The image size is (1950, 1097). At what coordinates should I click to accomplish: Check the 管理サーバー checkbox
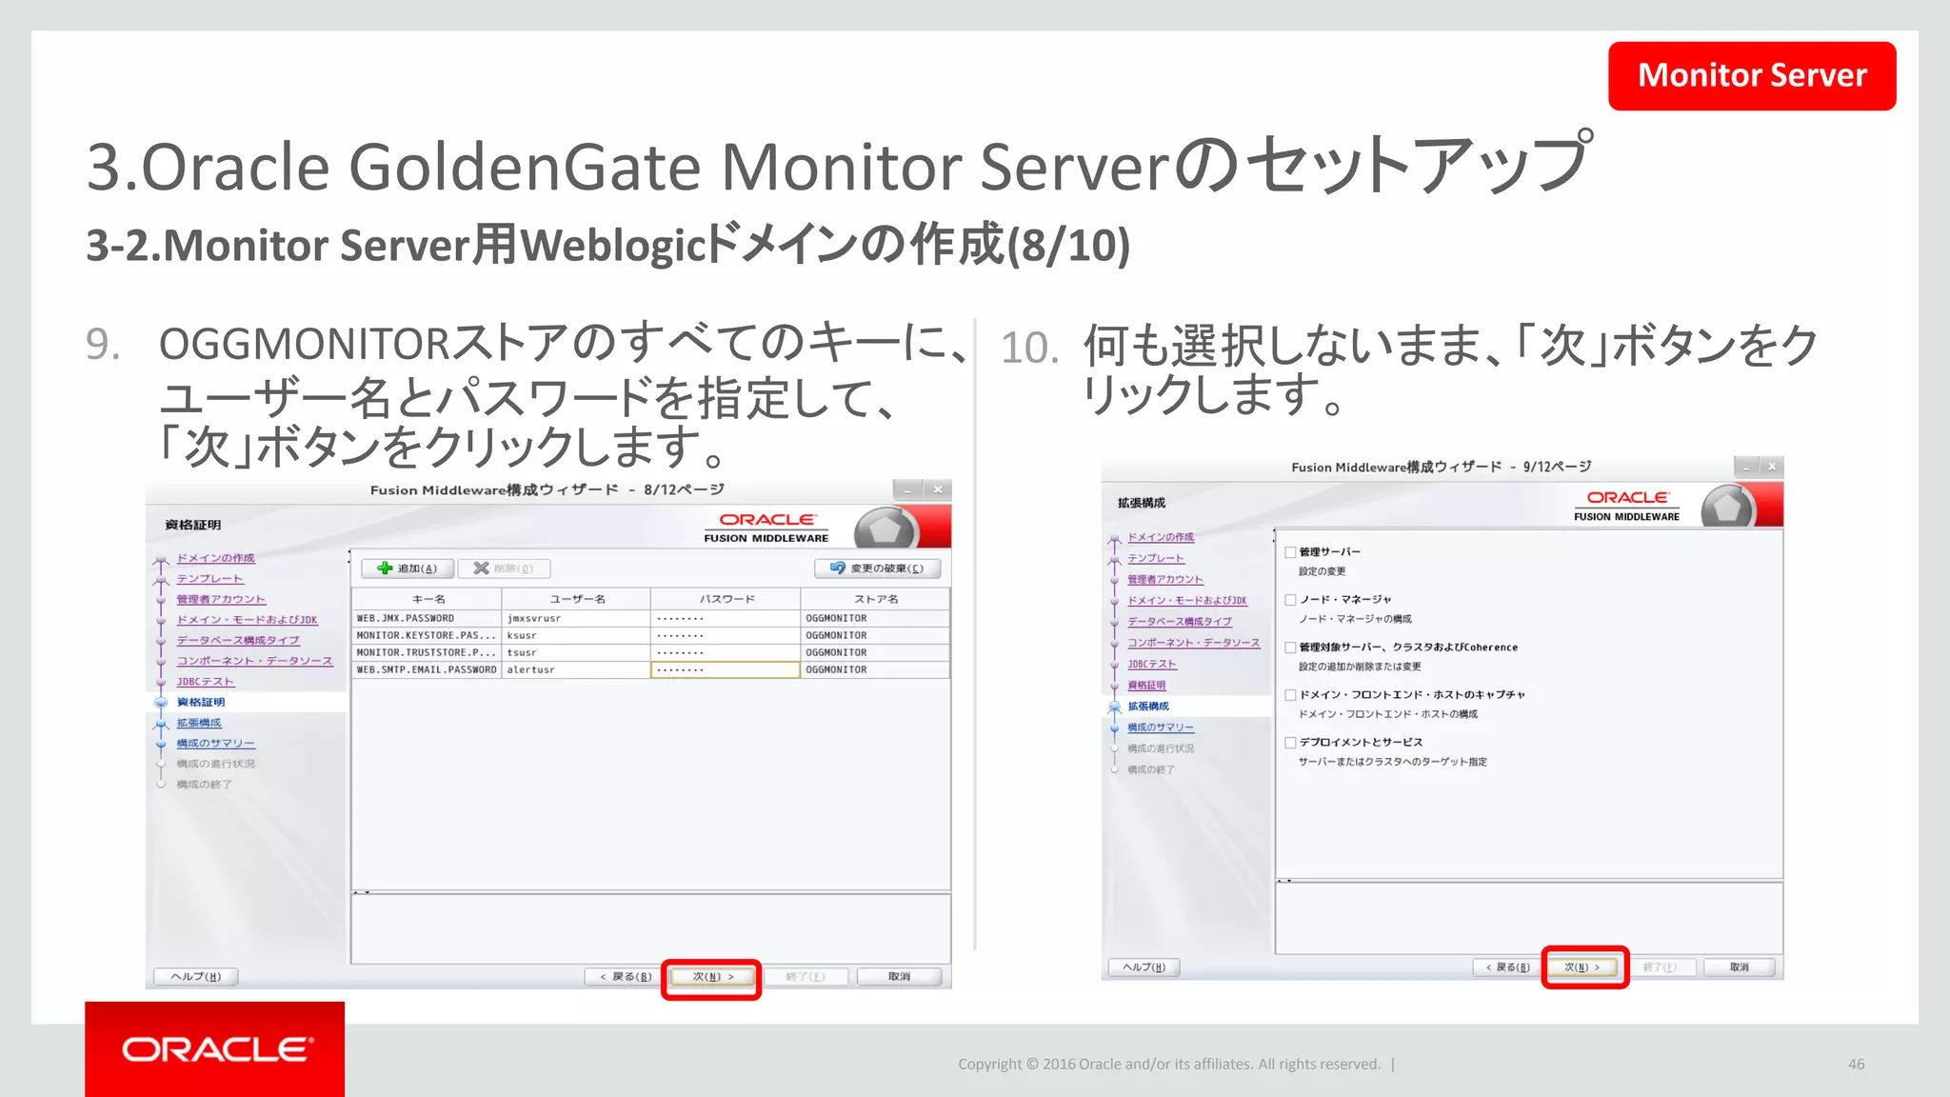click(1290, 552)
